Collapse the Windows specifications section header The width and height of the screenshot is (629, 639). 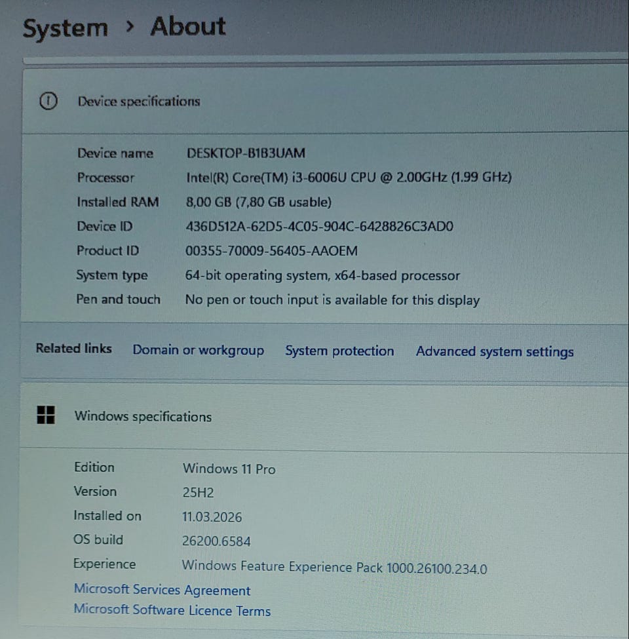324,416
